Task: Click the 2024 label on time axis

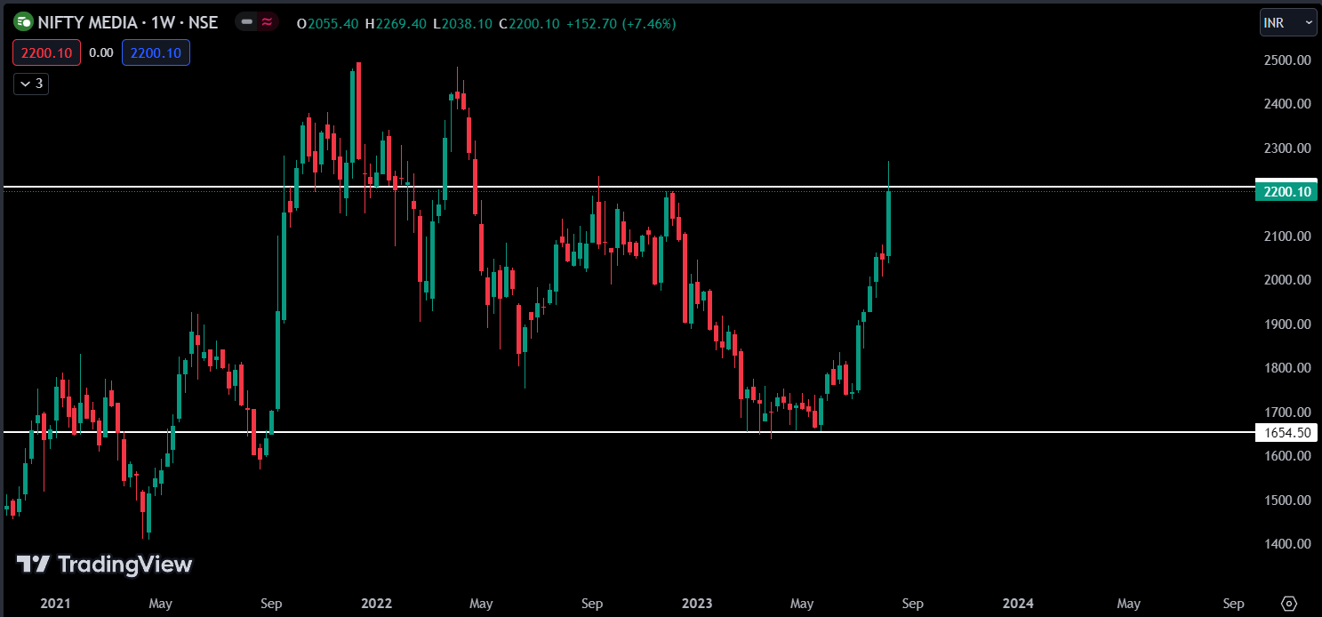Action: pyautogui.click(x=1017, y=604)
